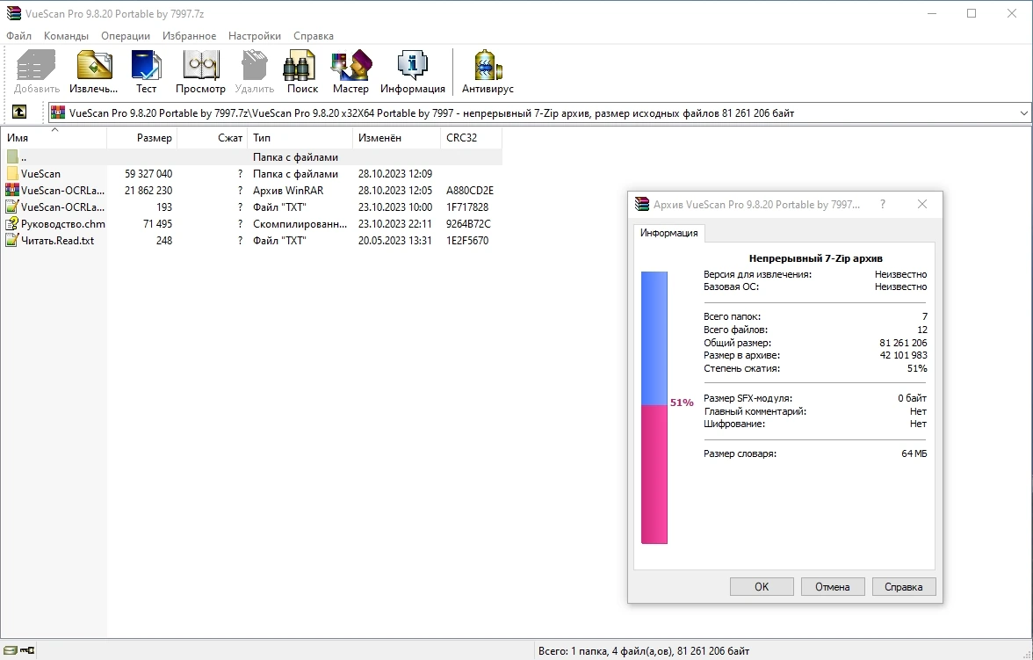Click the Скомпилированн... type cell
Image resolution: width=1033 pixels, height=660 pixels.
click(x=300, y=224)
